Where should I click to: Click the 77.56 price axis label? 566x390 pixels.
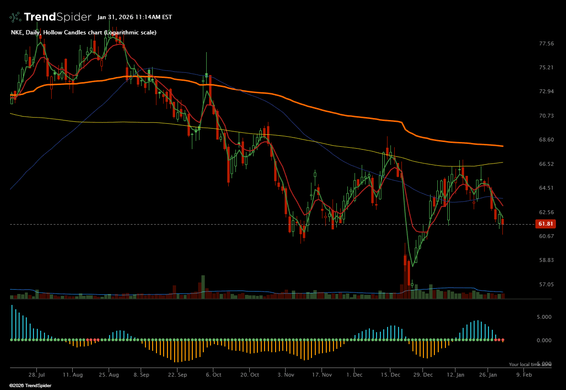546,43
